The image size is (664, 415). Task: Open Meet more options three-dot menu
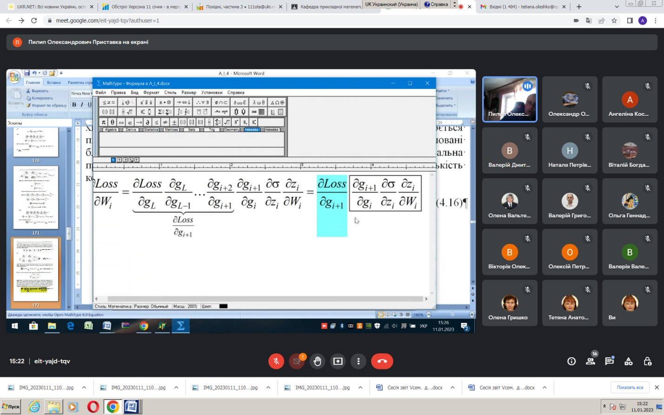click(358, 361)
